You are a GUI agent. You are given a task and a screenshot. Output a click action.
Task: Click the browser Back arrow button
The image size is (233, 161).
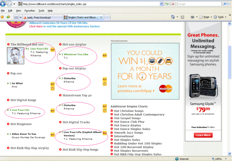4,4
